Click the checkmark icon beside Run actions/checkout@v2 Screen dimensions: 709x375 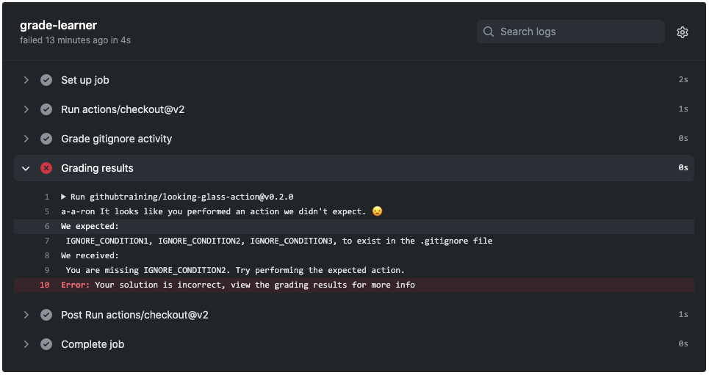pos(46,109)
